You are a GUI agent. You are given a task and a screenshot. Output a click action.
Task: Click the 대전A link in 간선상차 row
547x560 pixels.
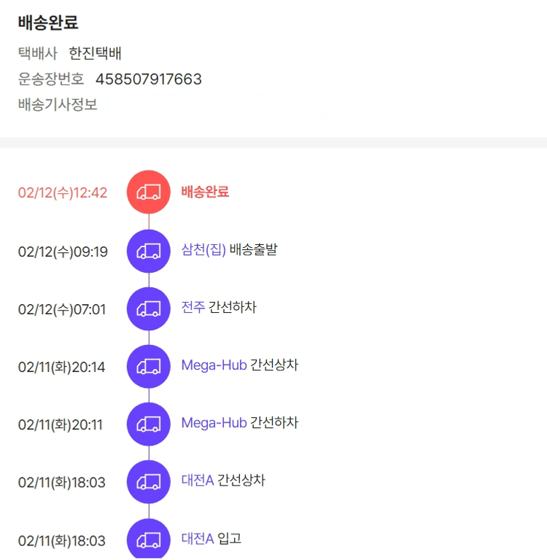pyautogui.click(x=198, y=481)
